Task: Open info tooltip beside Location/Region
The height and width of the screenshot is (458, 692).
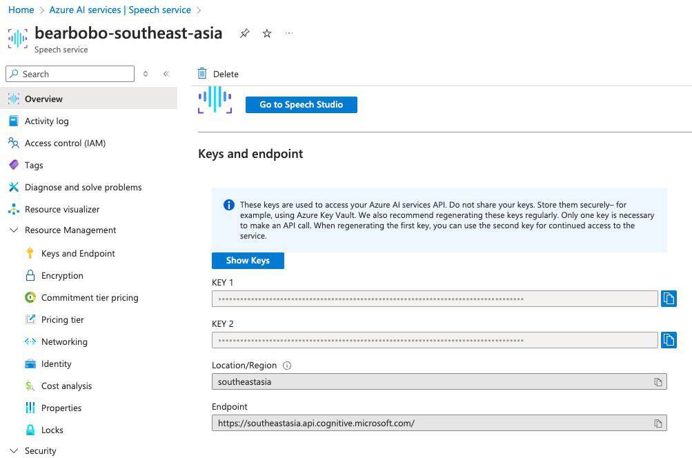Action: click(x=287, y=366)
